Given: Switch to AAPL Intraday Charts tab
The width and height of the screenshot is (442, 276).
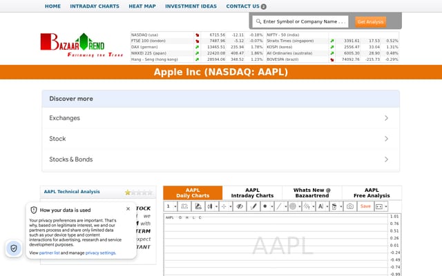Looking at the screenshot, I should tap(252, 193).
